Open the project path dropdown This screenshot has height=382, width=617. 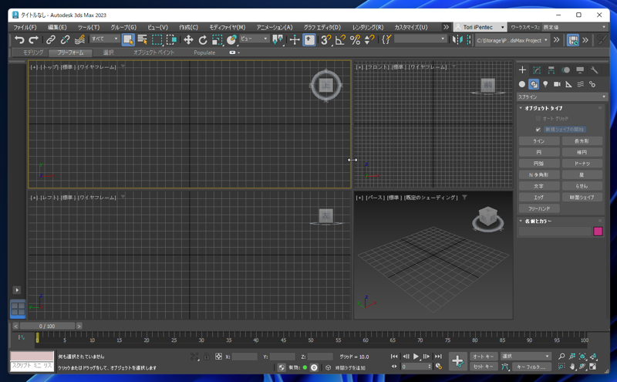(512, 40)
